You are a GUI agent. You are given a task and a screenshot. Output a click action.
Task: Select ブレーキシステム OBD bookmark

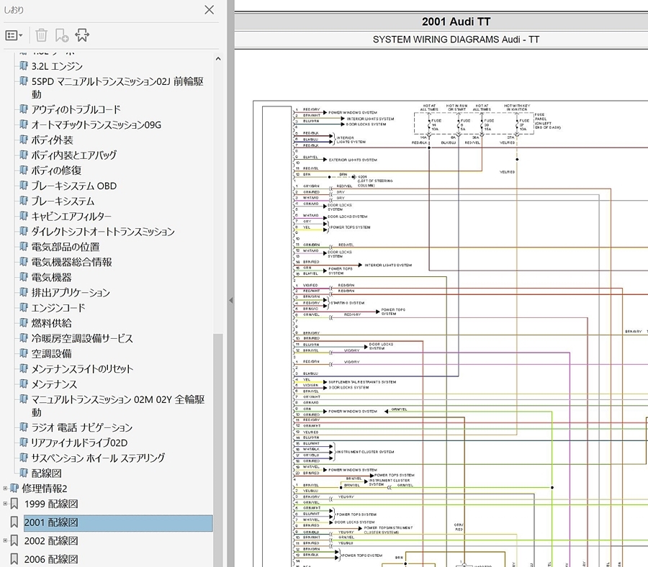point(74,186)
